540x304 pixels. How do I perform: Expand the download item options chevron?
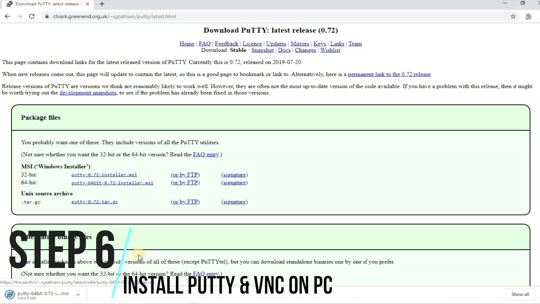[78, 295]
